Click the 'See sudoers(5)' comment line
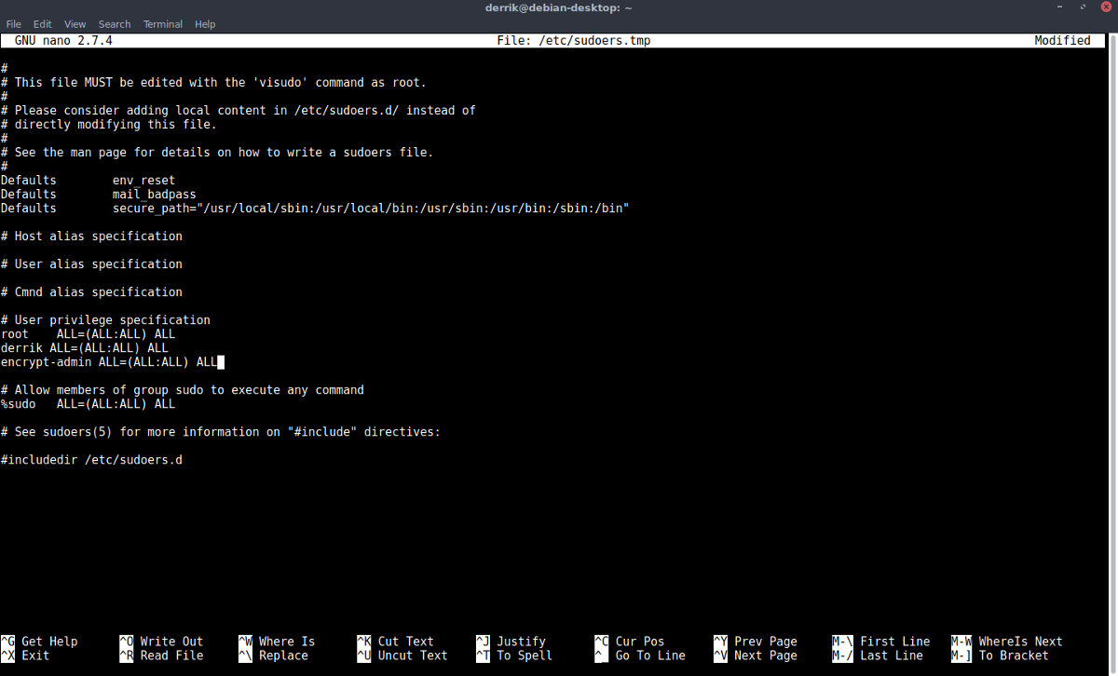The image size is (1118, 676). click(221, 432)
